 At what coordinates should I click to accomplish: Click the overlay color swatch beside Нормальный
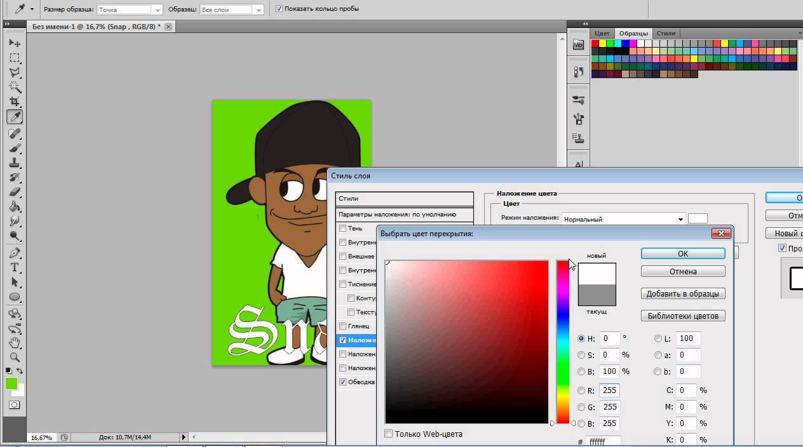click(698, 218)
